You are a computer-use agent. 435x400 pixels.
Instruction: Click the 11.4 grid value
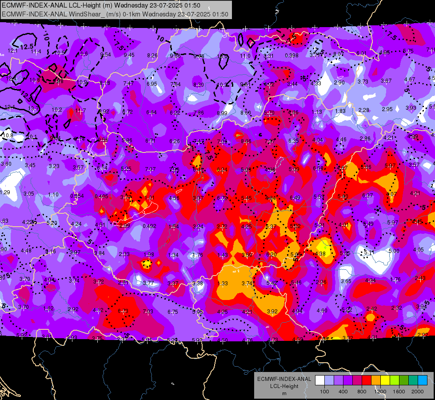tap(36, 52)
